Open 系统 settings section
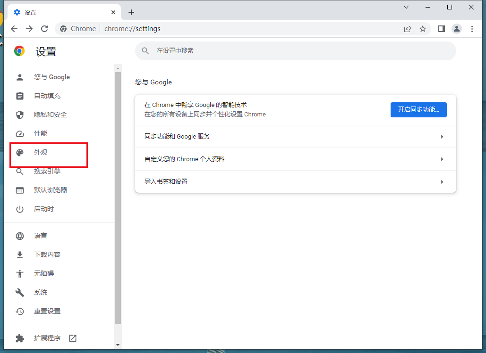This screenshot has height=353, width=486. click(41, 292)
